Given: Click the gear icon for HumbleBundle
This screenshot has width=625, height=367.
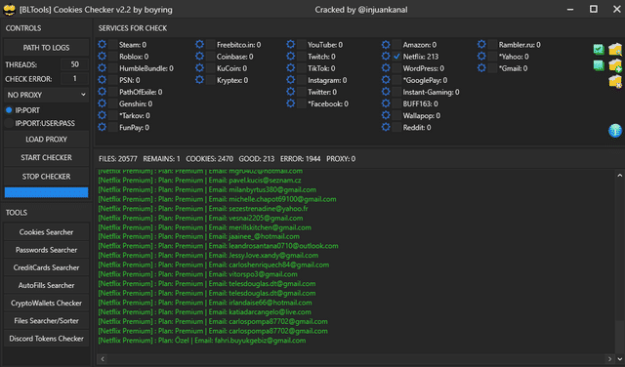Looking at the screenshot, I should (x=102, y=68).
